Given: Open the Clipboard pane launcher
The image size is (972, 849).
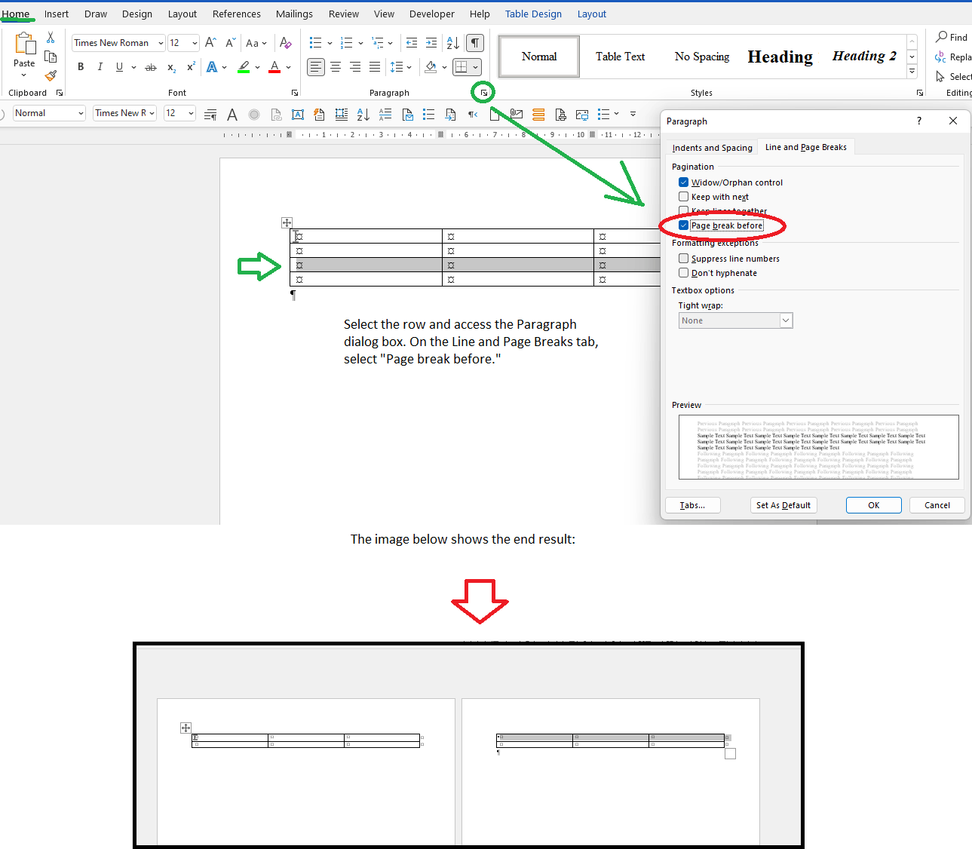Looking at the screenshot, I should tap(60, 93).
